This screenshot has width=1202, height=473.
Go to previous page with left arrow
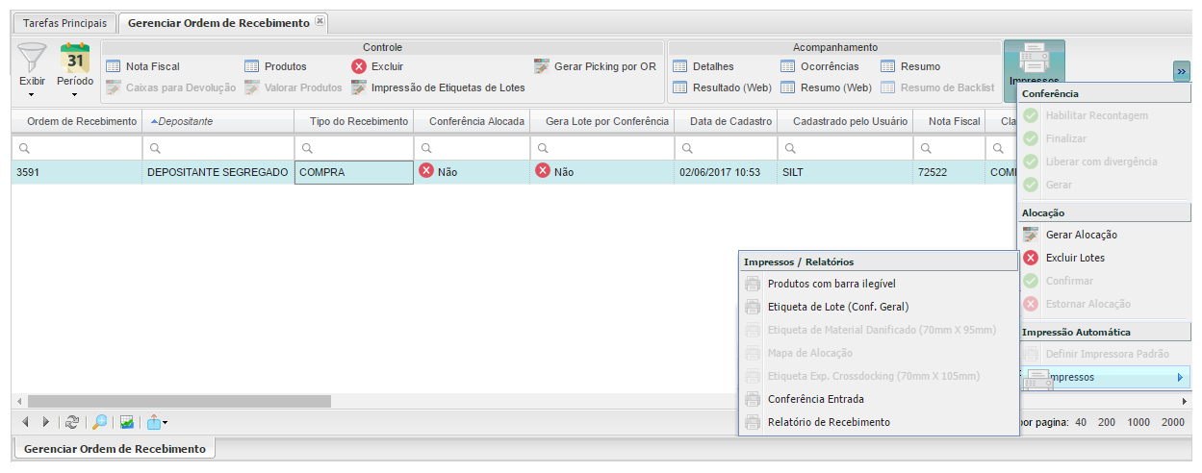click(25, 422)
